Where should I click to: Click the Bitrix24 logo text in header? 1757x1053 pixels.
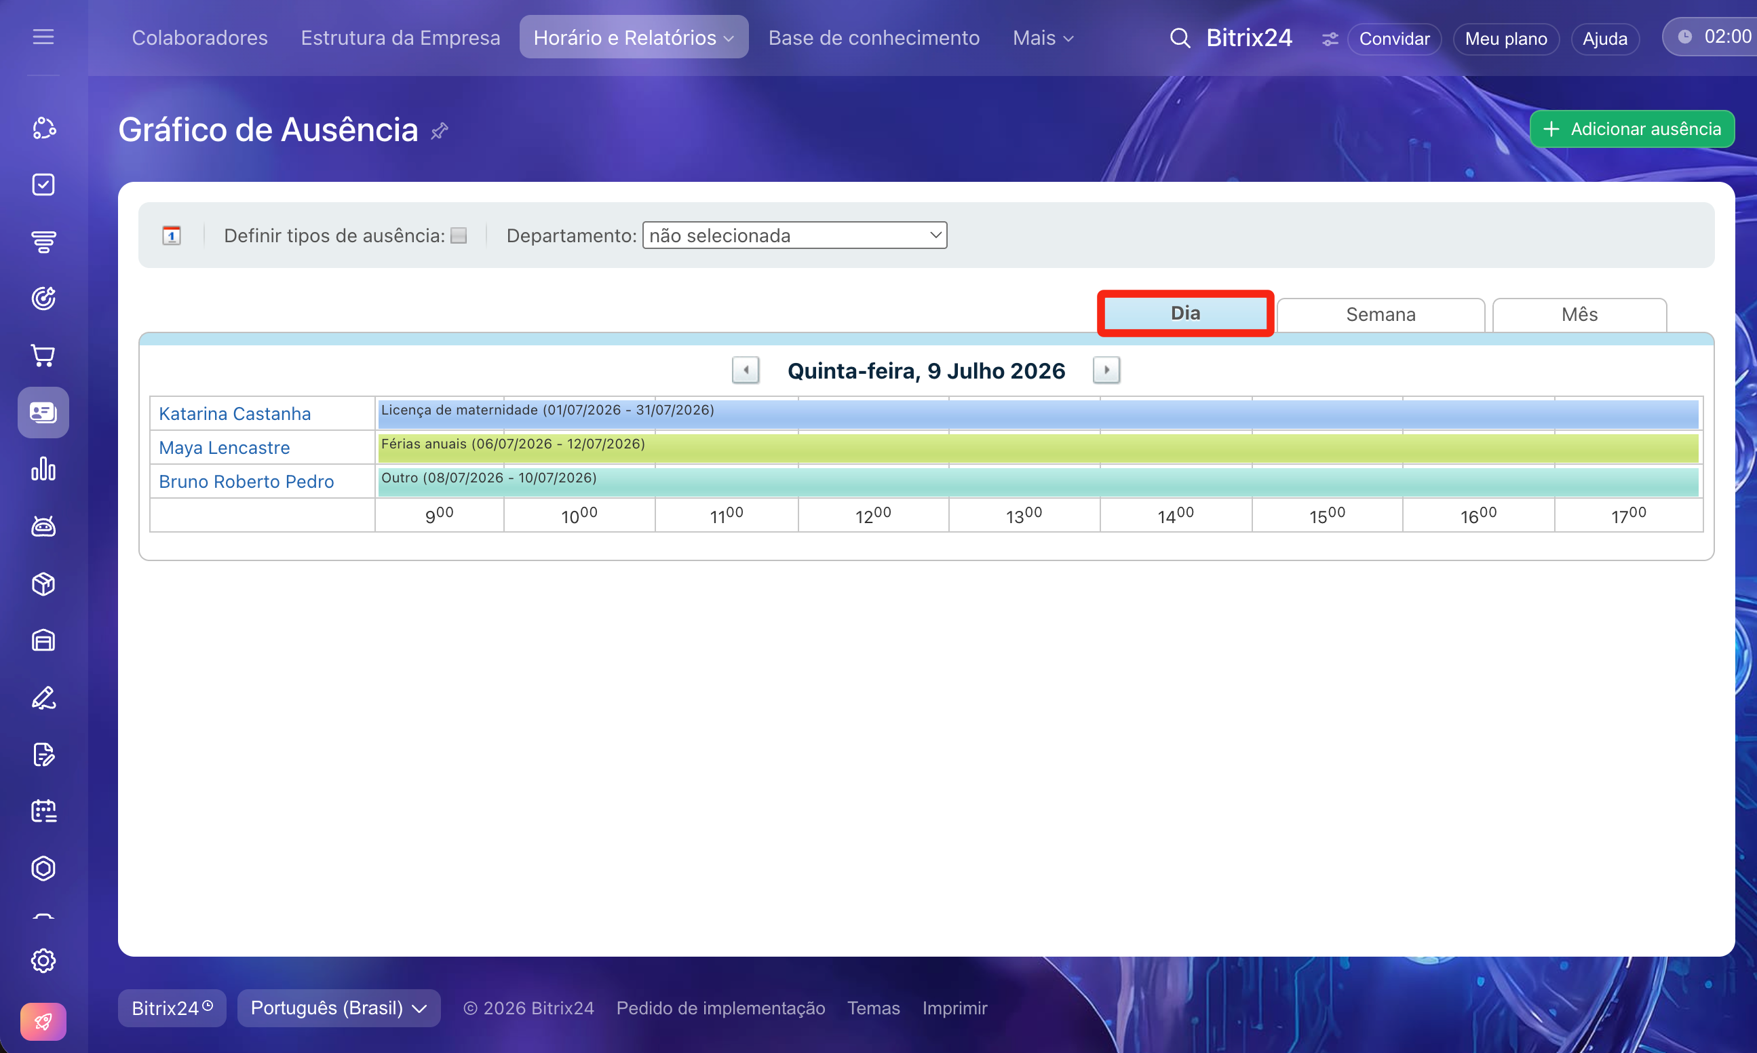1249,37
